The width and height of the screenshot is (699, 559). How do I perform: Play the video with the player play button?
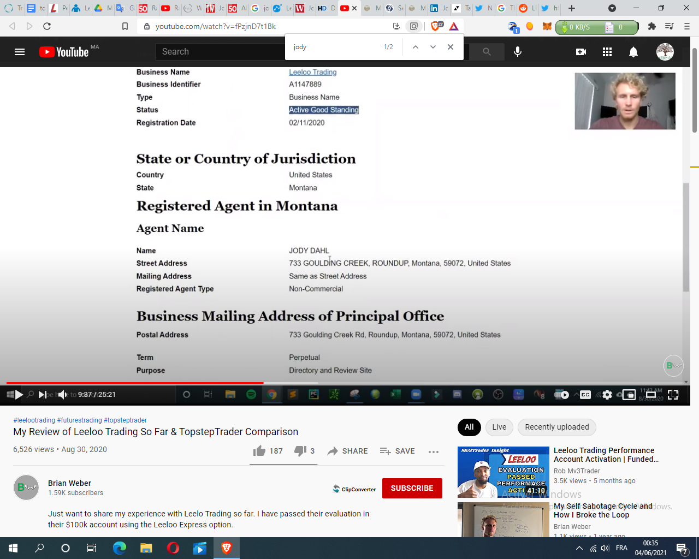(19, 395)
